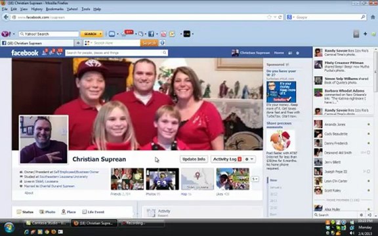Switch to Recording taskbar window
The width and height of the screenshot is (378, 236).
click(x=142, y=224)
